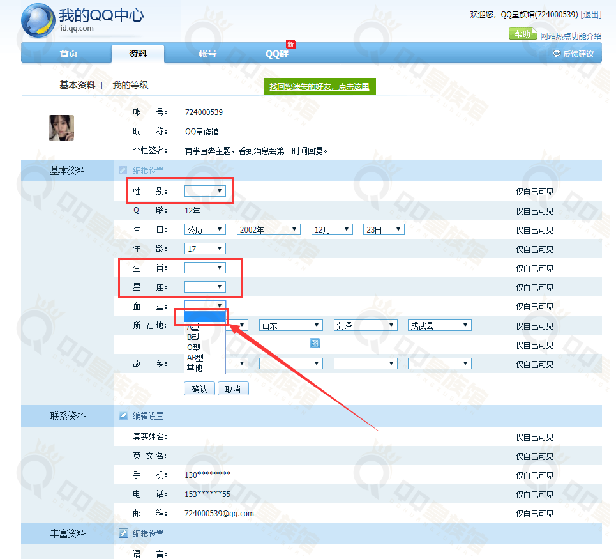The width and height of the screenshot is (616, 559).
Task: Choose O型 from blood type list
Action: click(x=193, y=347)
